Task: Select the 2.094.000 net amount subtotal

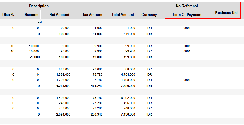Action: coord(63,114)
